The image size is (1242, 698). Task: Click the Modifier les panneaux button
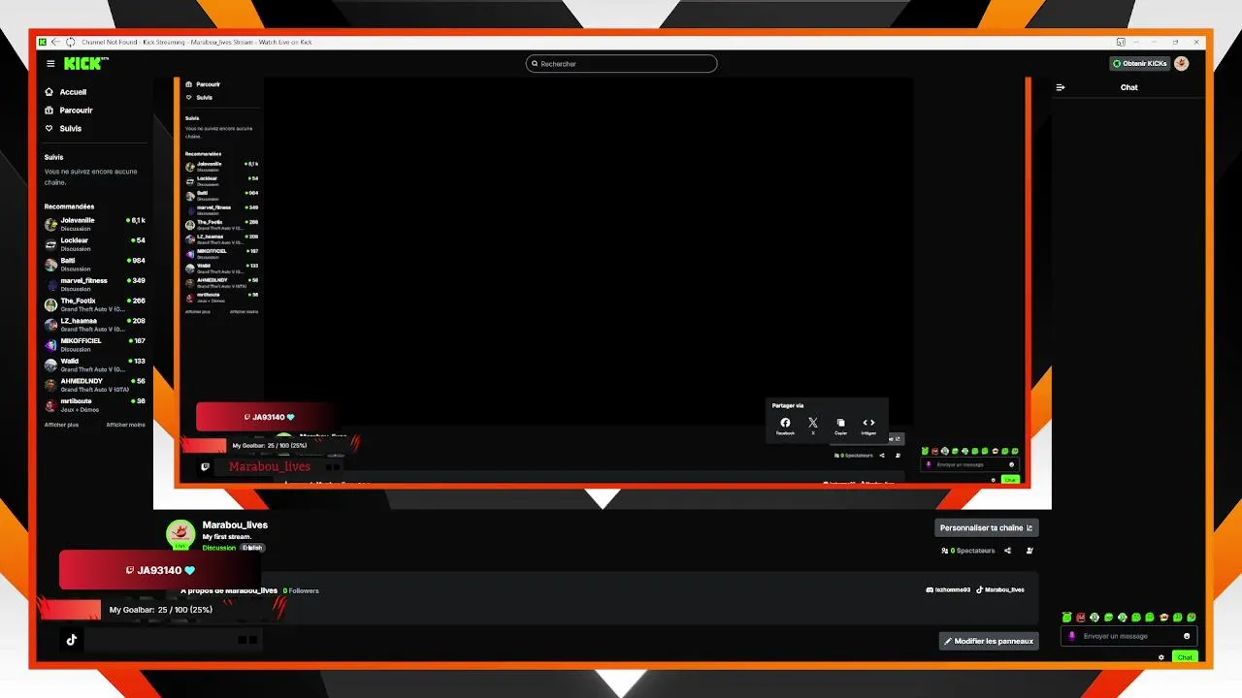coord(989,641)
